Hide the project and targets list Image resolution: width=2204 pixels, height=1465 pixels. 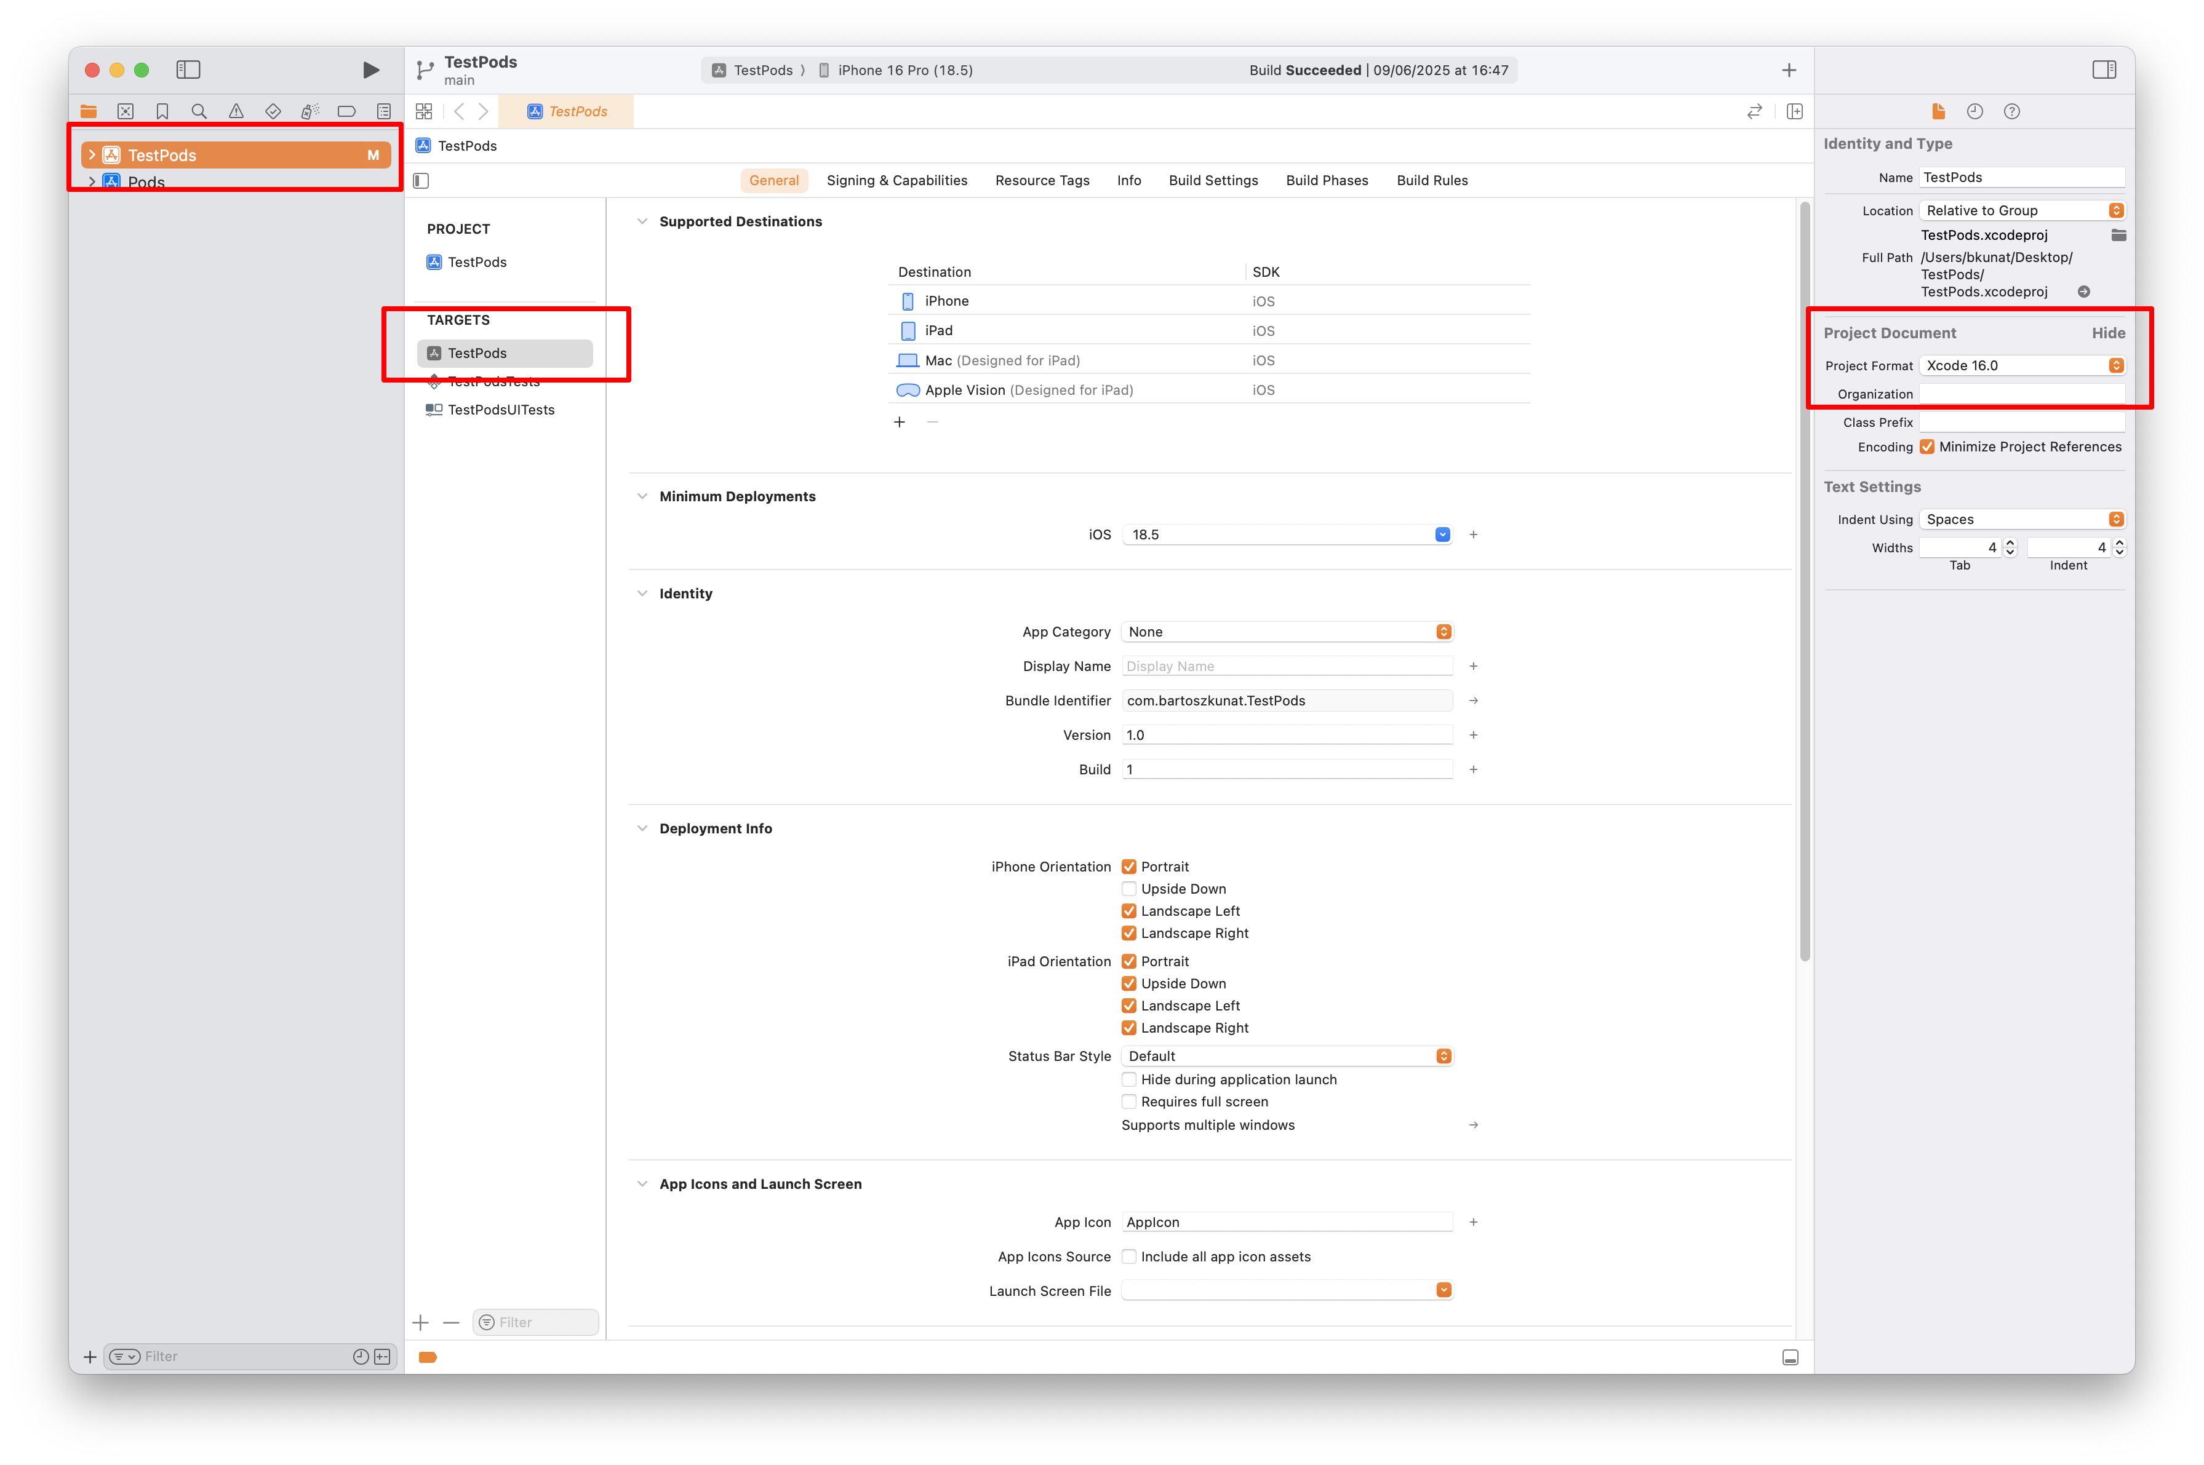pos(421,180)
